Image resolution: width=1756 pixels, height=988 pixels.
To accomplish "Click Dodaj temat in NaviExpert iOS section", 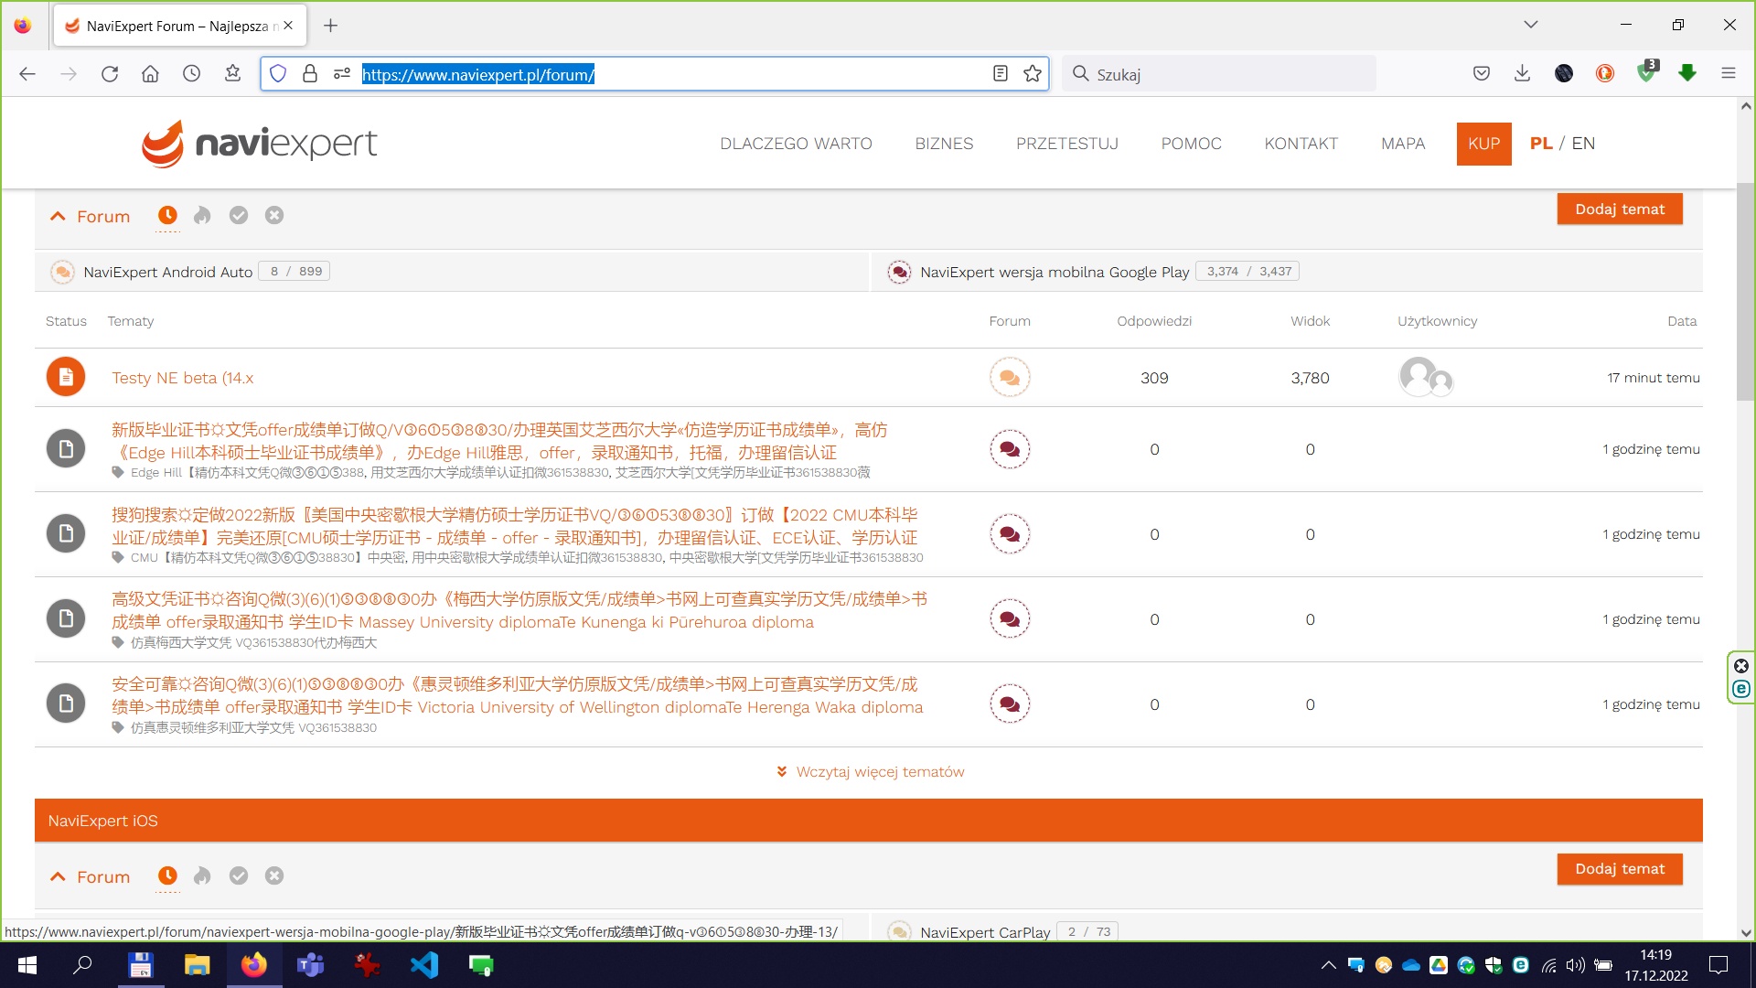I will 1620,869.
